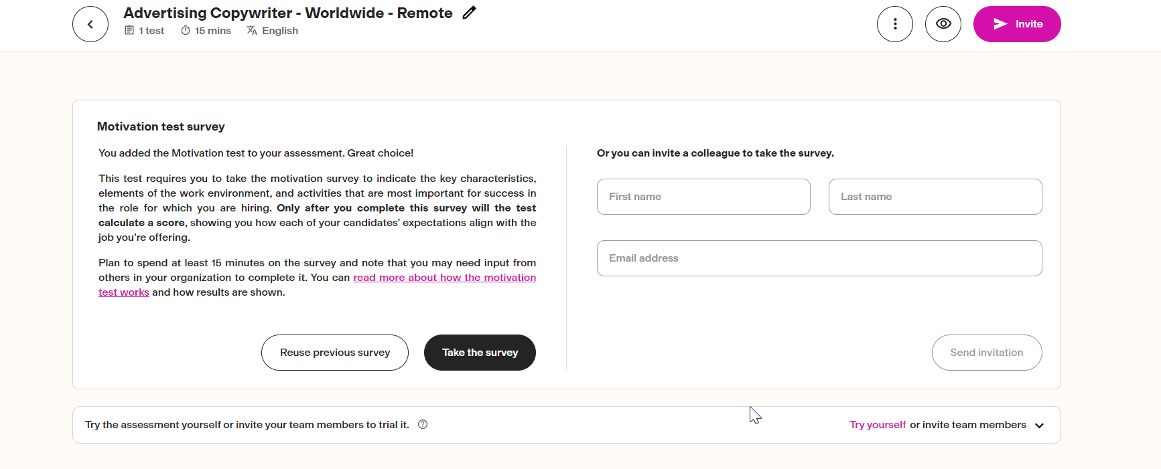
Task: Click the help question mark icon
Action: pyautogui.click(x=423, y=424)
